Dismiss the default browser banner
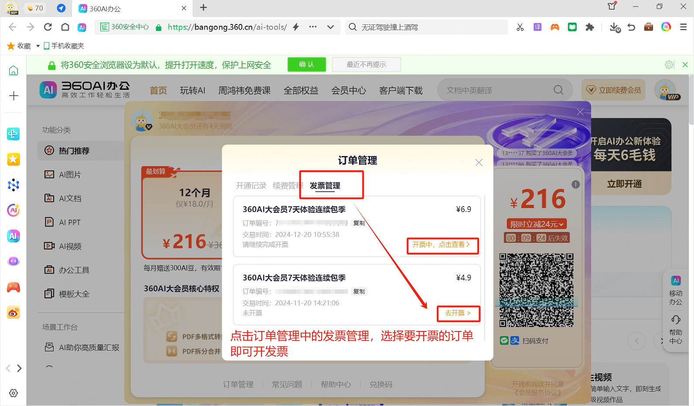 pyautogui.click(x=685, y=65)
